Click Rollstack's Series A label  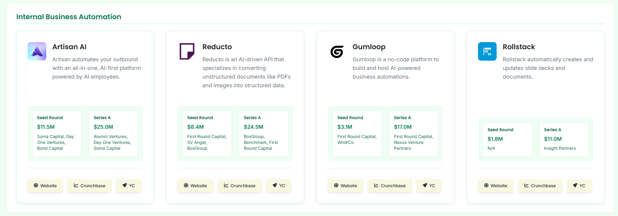[553, 130]
